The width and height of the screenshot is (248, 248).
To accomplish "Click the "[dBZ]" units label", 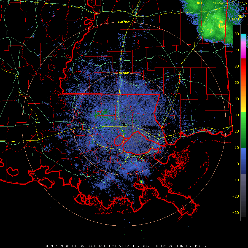I will coord(234,19).
